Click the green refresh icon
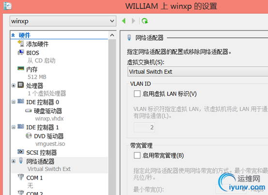268x195 pixels. (x=145, y=21)
